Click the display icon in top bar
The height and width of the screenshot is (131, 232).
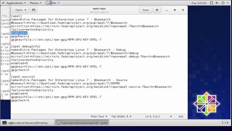point(211,3)
